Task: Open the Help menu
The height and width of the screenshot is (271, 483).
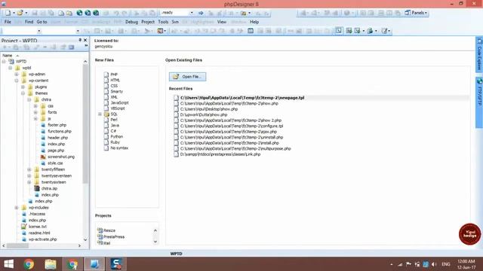Action: pyautogui.click(x=254, y=22)
